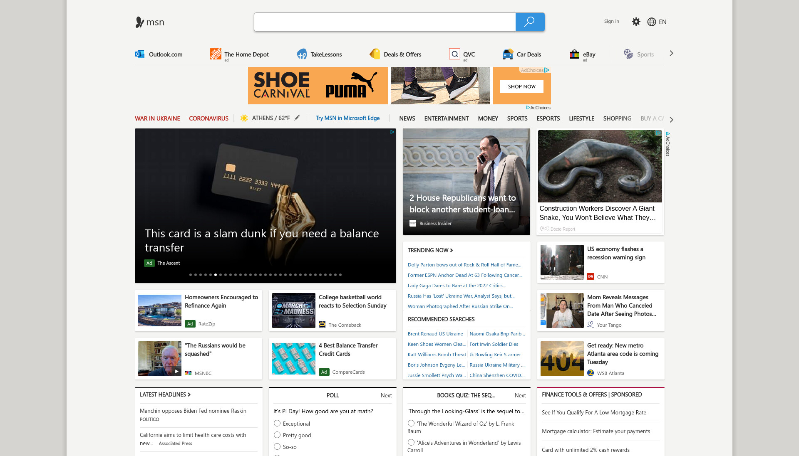Open the Outlook.com shortcut icon
The width and height of the screenshot is (799, 456).
(x=140, y=54)
